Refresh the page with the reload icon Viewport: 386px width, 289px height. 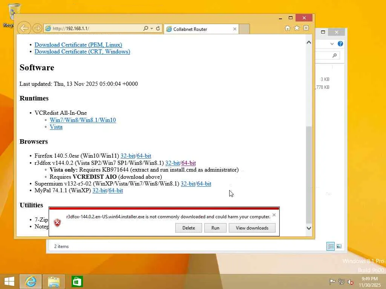click(158, 28)
